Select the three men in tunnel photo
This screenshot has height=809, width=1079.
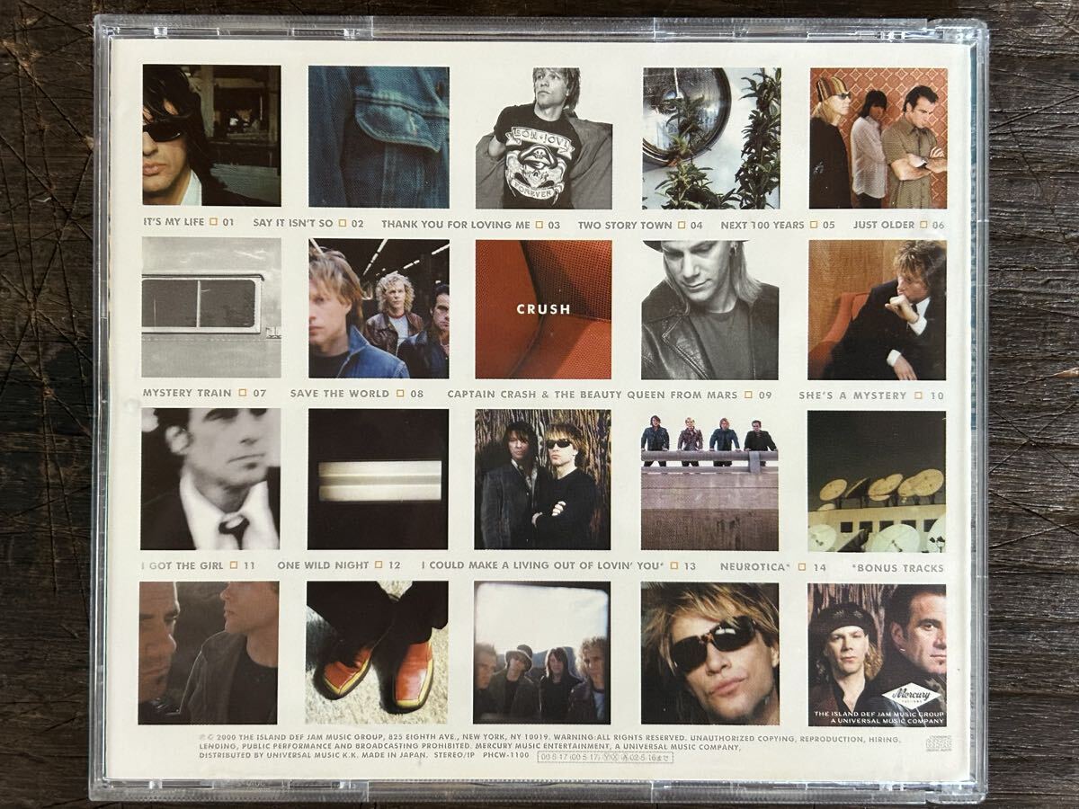tap(379, 308)
